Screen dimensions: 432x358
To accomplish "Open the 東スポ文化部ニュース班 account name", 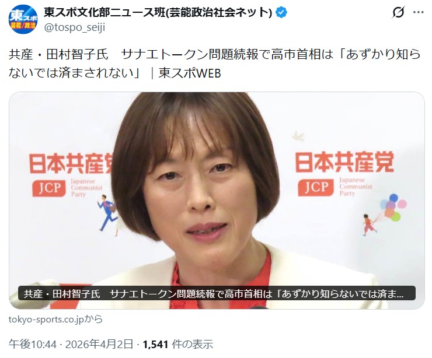I will click(x=158, y=12).
